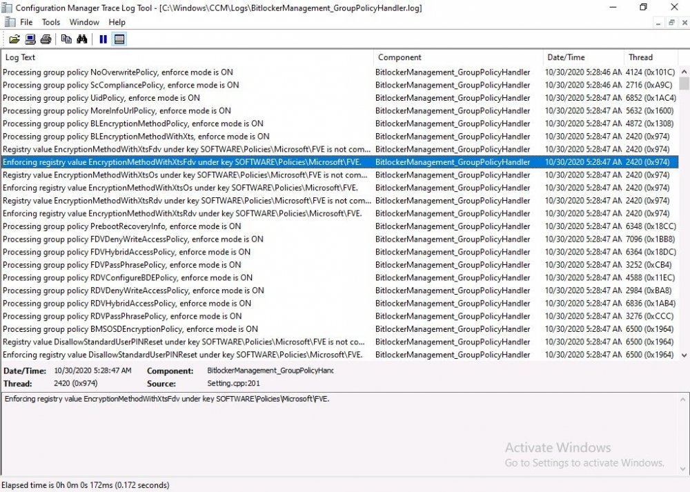Toggle the Show/Hide details pane icon
The image size is (690, 492).
[119, 39]
